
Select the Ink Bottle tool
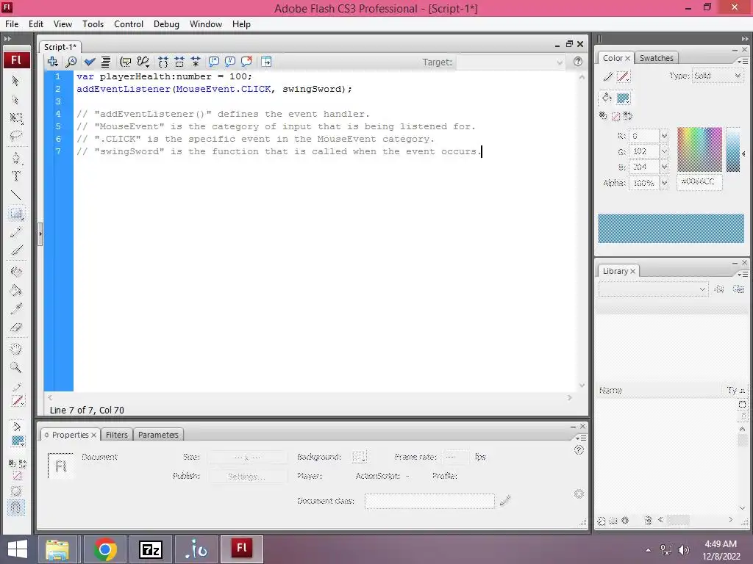coord(16,272)
